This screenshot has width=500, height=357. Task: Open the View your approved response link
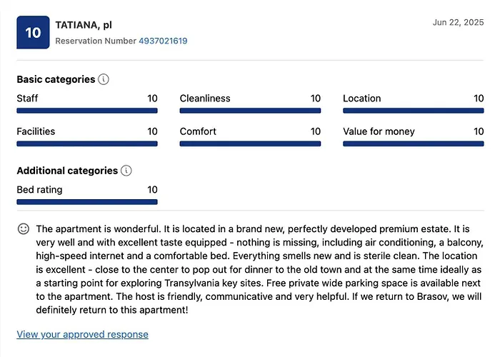click(82, 334)
